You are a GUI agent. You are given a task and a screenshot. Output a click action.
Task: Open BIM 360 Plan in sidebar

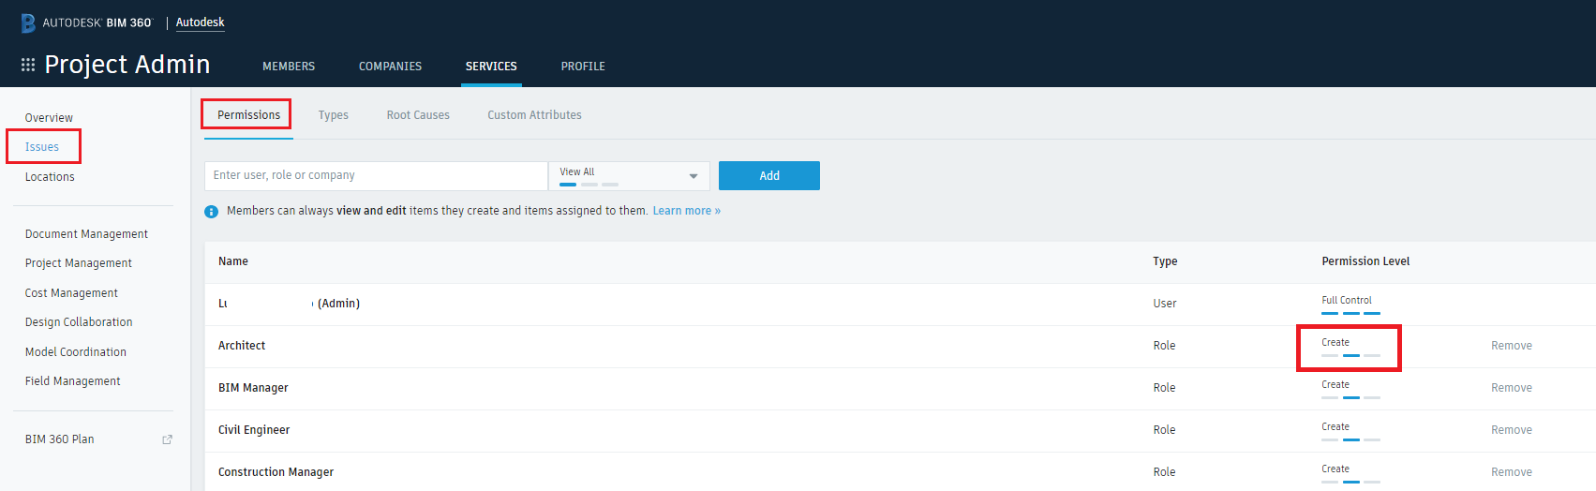pos(60,439)
